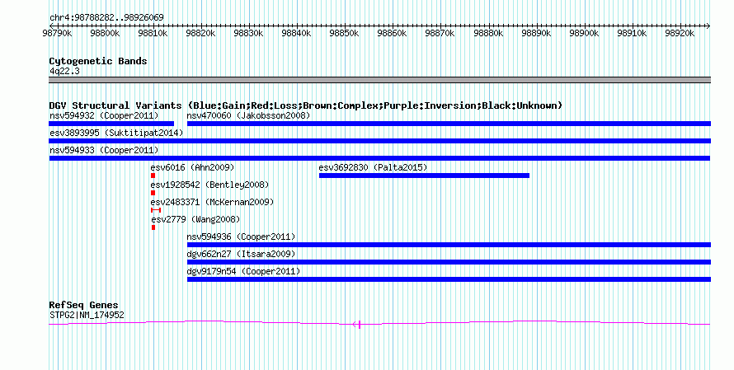The width and height of the screenshot is (734, 370).
Task: Select the blue gain bar under nsv594932
Action: (111, 124)
